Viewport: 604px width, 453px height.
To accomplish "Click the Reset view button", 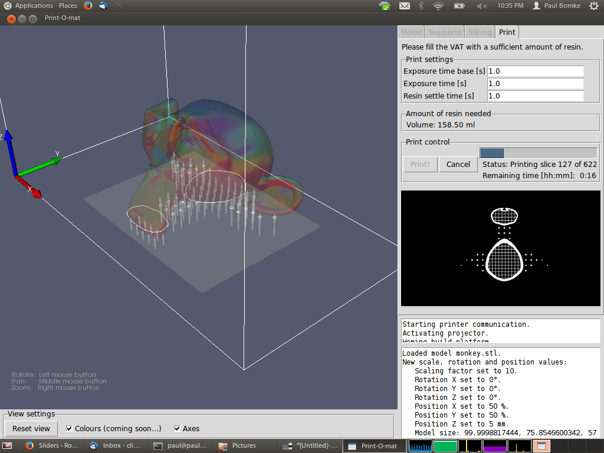I will (31, 428).
